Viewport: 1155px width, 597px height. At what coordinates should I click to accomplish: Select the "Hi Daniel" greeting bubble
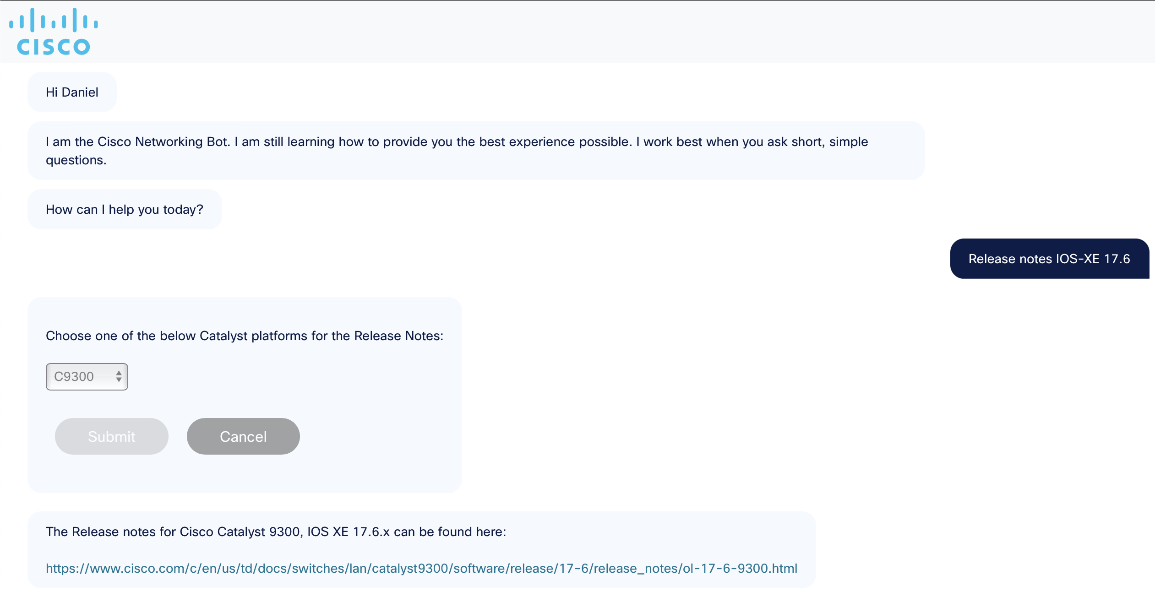pos(72,92)
